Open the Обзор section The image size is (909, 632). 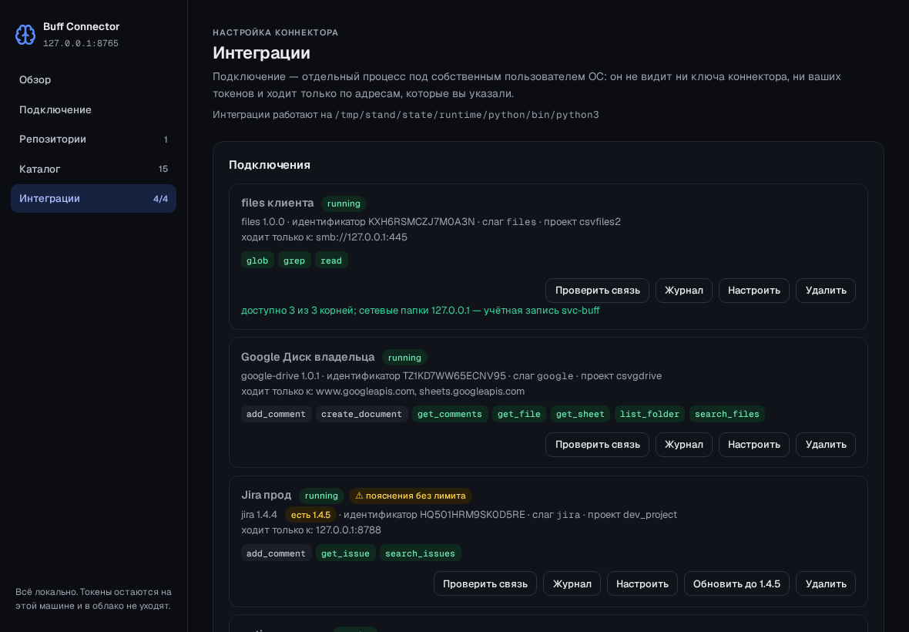(93, 80)
